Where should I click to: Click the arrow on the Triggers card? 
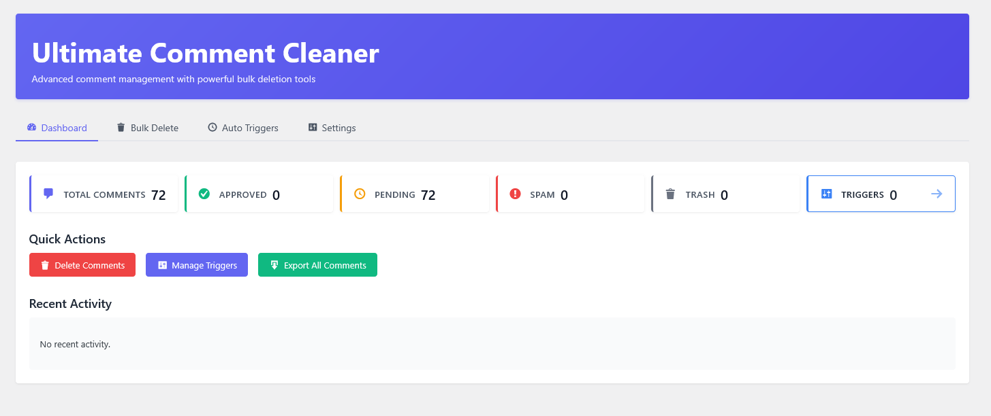pyautogui.click(x=936, y=193)
